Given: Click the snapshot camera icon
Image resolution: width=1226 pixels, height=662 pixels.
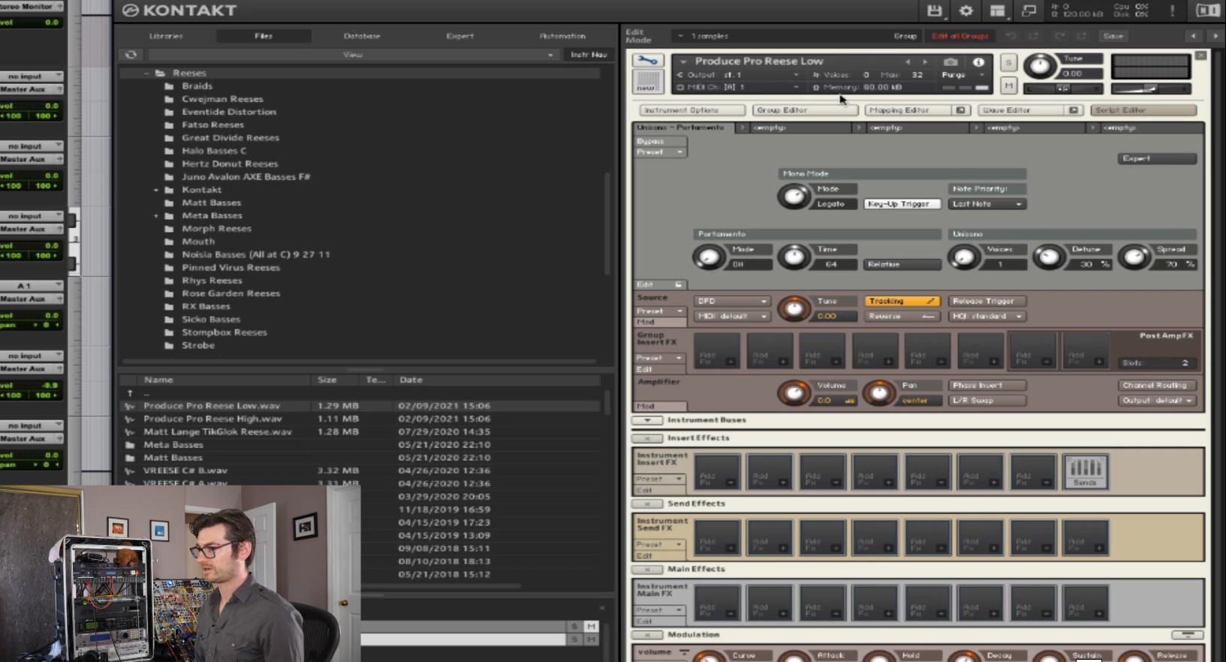Looking at the screenshot, I should click(951, 62).
